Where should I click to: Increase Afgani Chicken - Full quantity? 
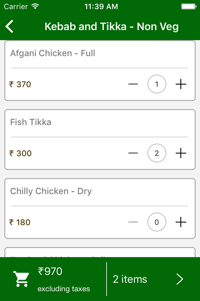(x=181, y=84)
